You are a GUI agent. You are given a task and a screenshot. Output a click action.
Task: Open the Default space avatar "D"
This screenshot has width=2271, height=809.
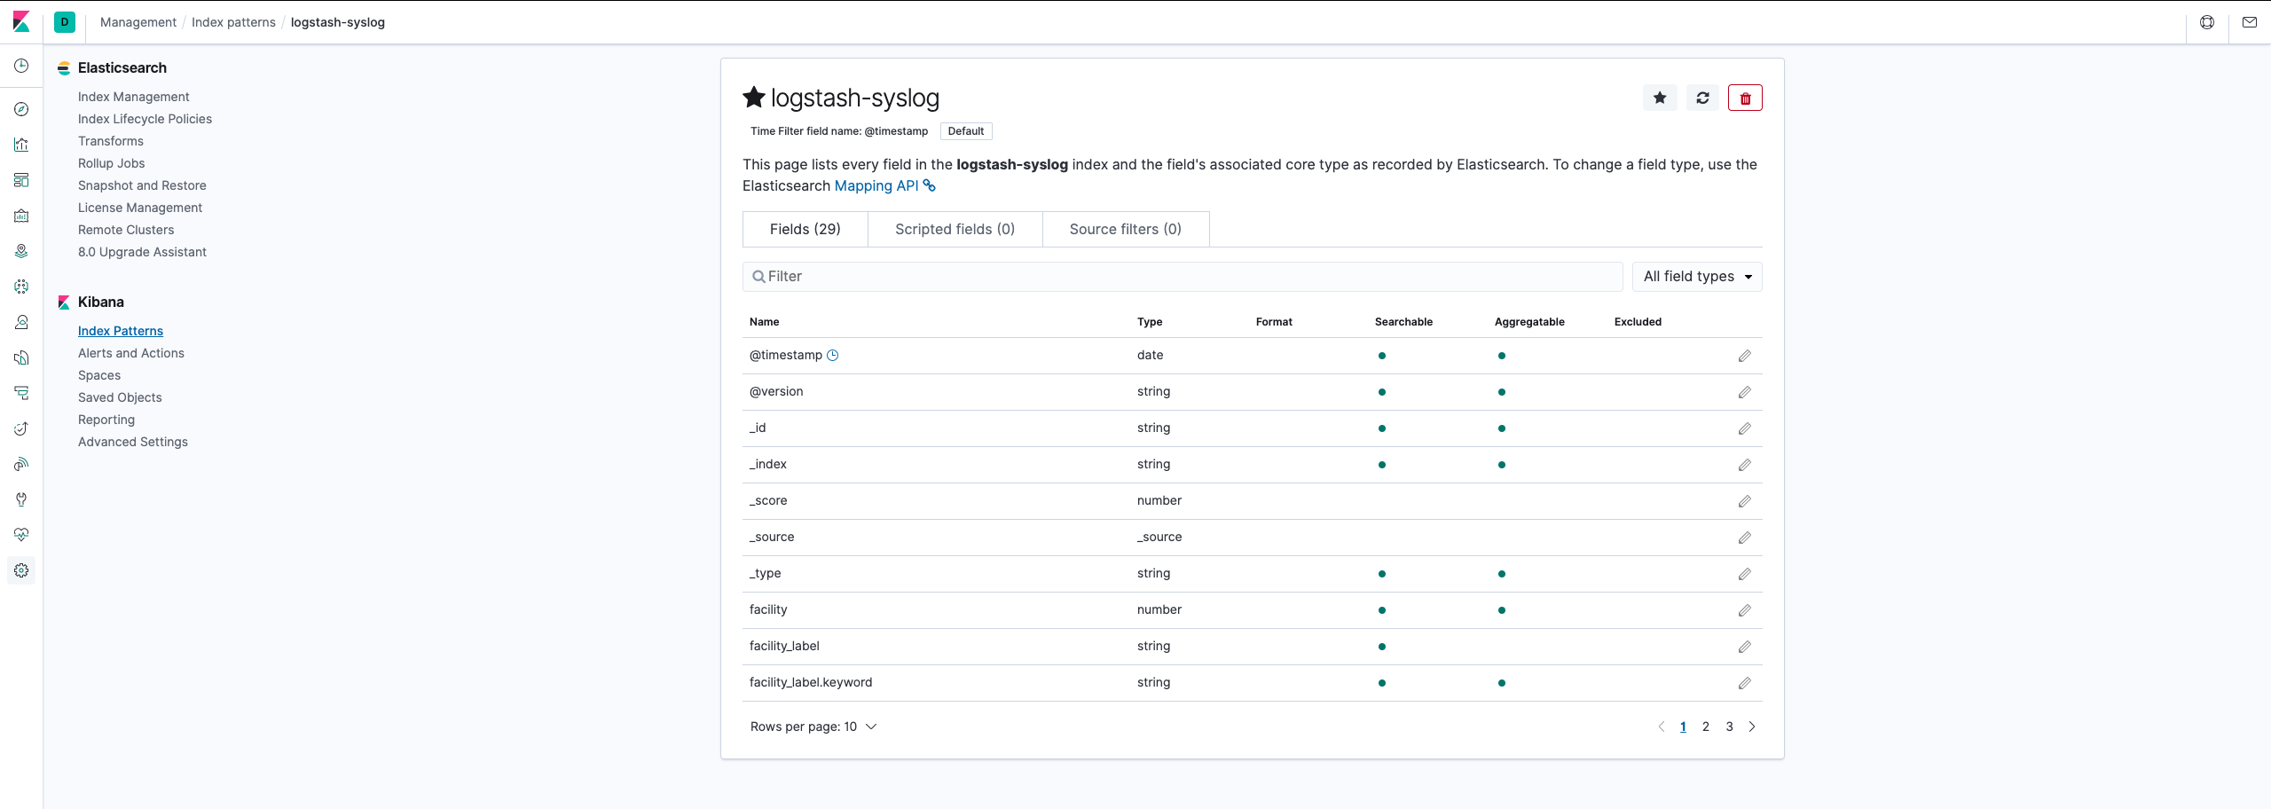coord(65,22)
